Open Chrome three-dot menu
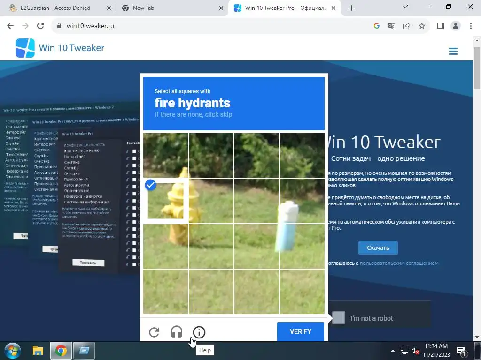The height and width of the screenshot is (360, 481). pos(471,26)
